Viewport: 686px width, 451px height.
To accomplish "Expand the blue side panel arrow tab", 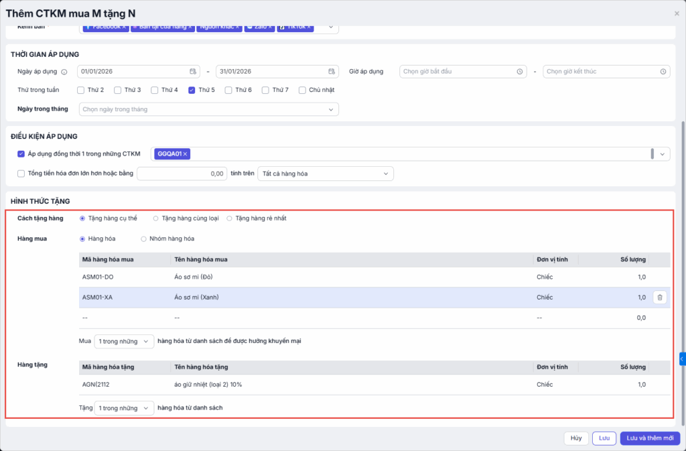I will click(x=682, y=359).
